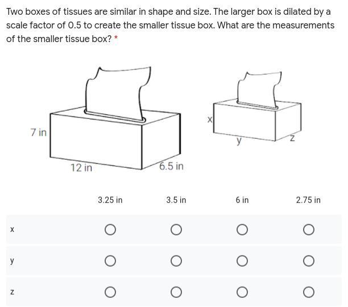
Task: Click the 3.25 in column header
Action: (x=110, y=200)
